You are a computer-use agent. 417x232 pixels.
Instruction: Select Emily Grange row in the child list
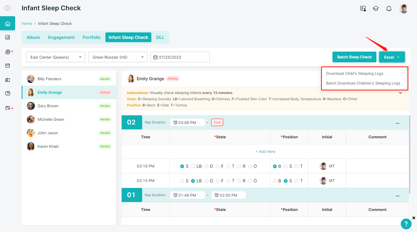coord(69,92)
